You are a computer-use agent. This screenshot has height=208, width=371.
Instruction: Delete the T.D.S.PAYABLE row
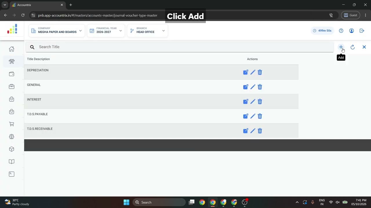point(260,116)
